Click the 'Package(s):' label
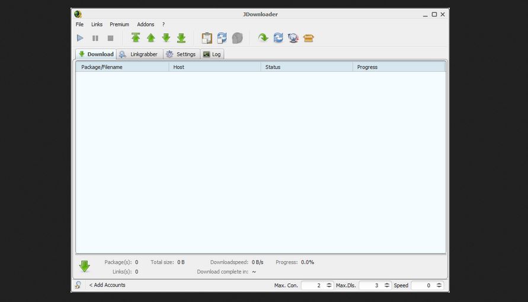The image size is (528, 302). 118,262
